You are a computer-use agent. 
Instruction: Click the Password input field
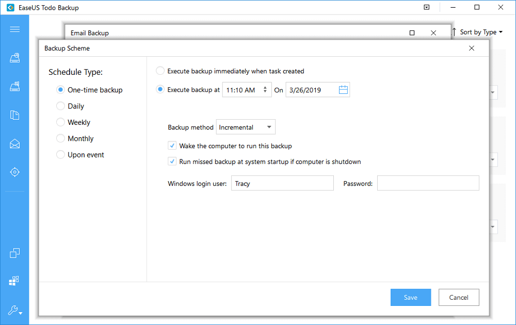[x=428, y=183]
